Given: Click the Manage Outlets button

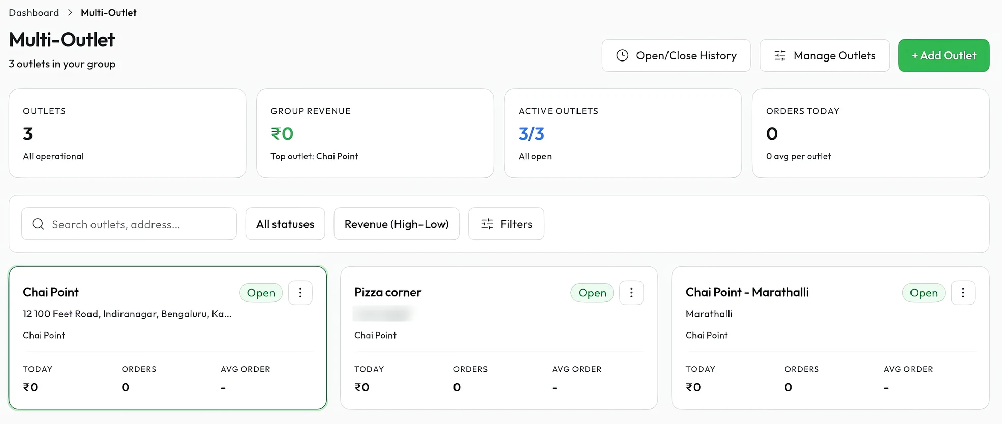Looking at the screenshot, I should pos(825,55).
